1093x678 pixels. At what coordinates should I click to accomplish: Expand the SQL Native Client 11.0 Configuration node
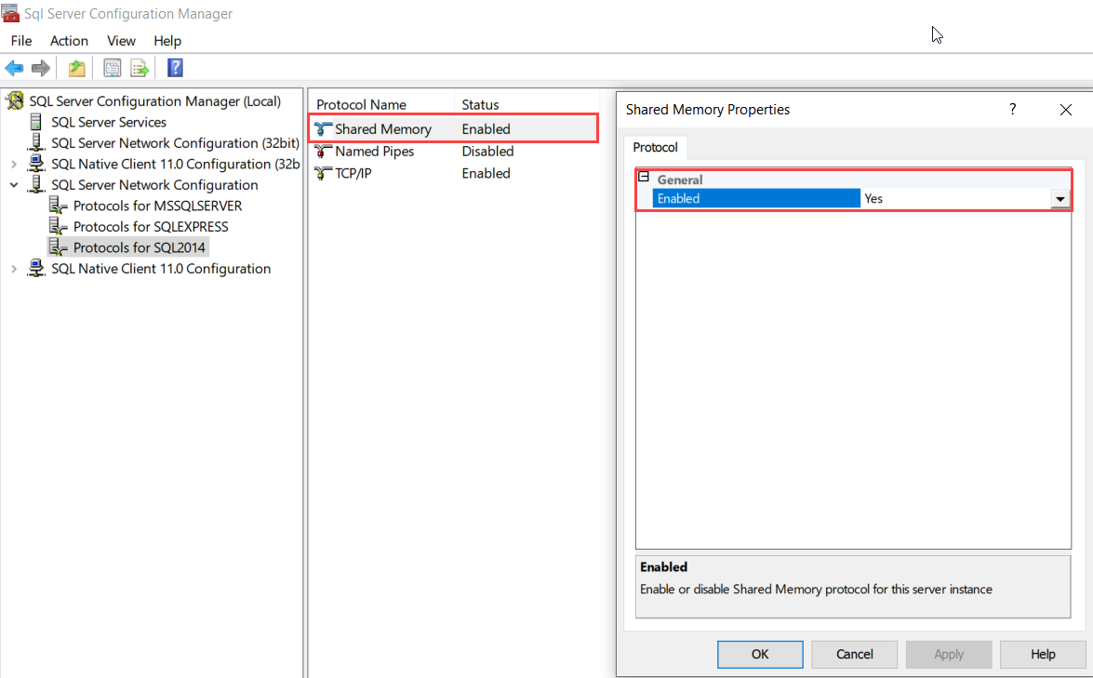coord(14,269)
